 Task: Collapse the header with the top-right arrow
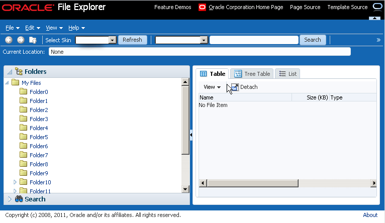(x=374, y=18)
